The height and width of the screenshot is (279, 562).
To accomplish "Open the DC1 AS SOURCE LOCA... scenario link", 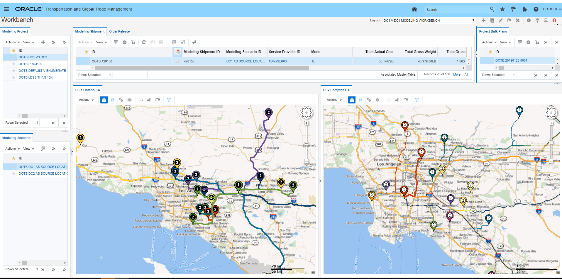I will tap(246, 61).
